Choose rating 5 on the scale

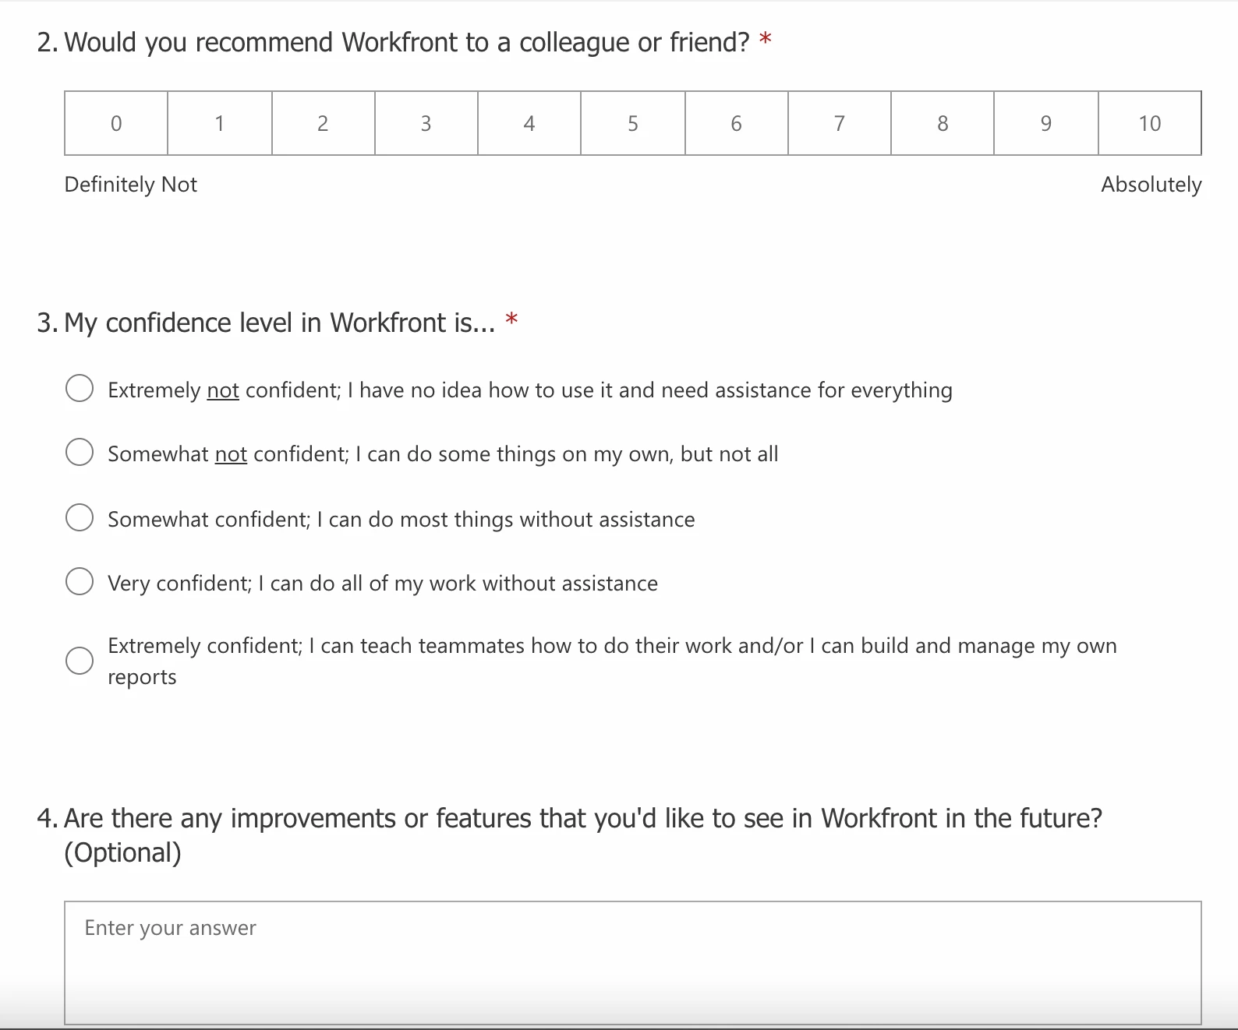pos(633,123)
